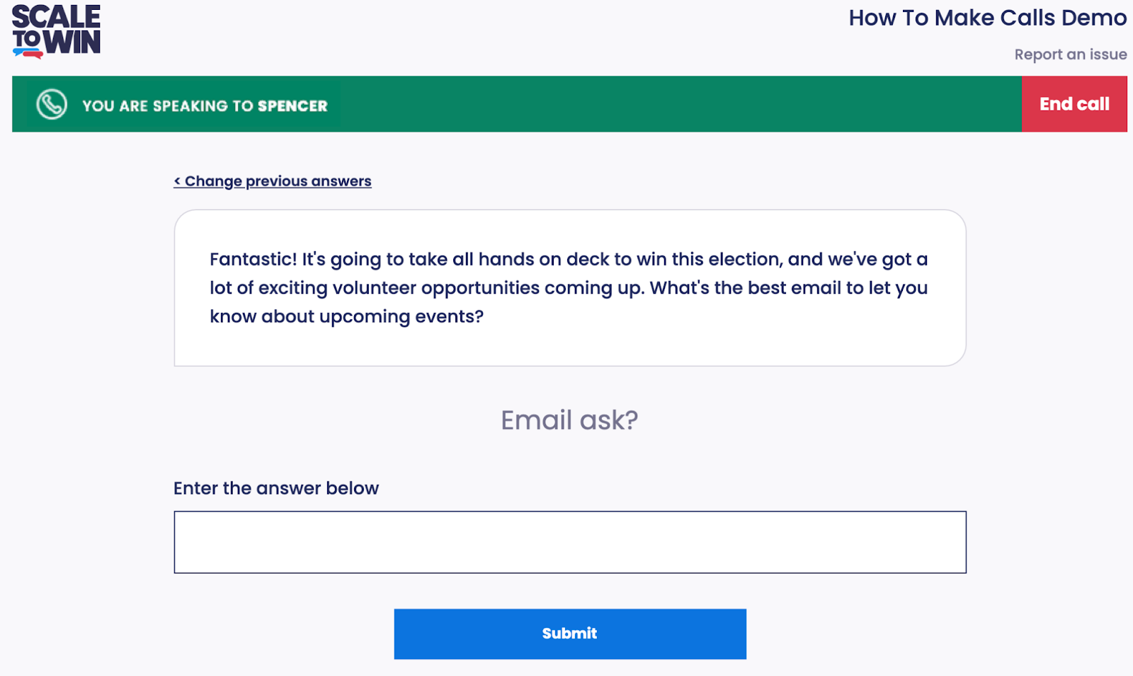Click the word Fantastic! in the script
The image size is (1133, 676).
pyautogui.click(x=253, y=260)
